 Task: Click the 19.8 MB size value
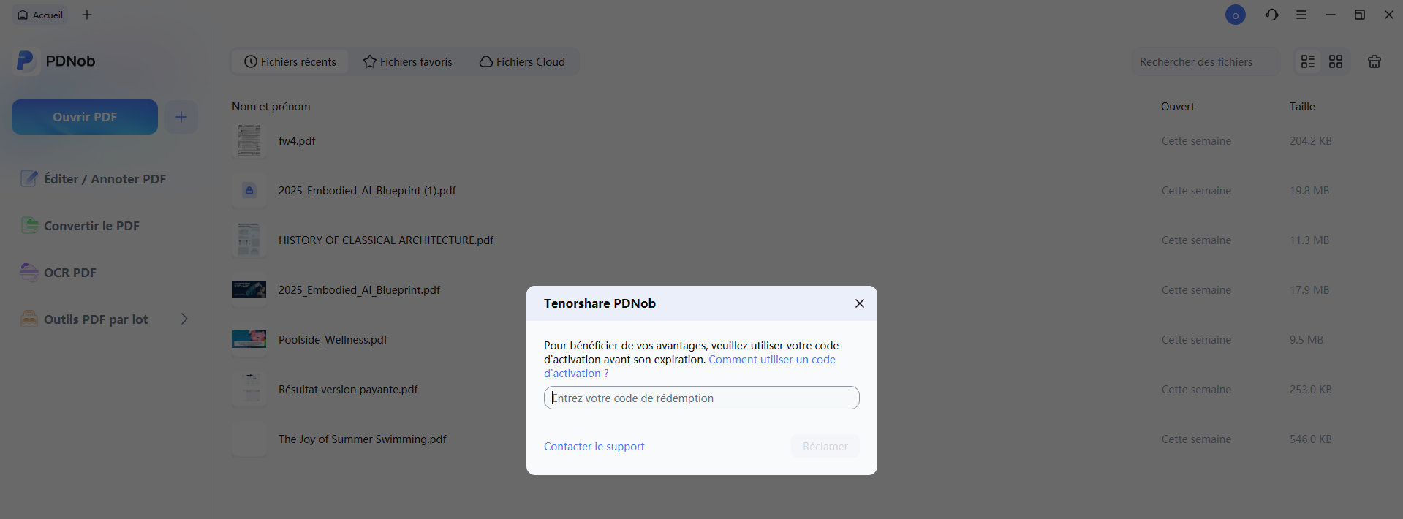(1309, 191)
